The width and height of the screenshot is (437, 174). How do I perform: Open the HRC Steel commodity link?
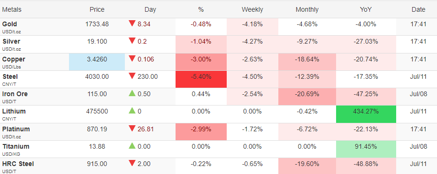click(x=18, y=164)
